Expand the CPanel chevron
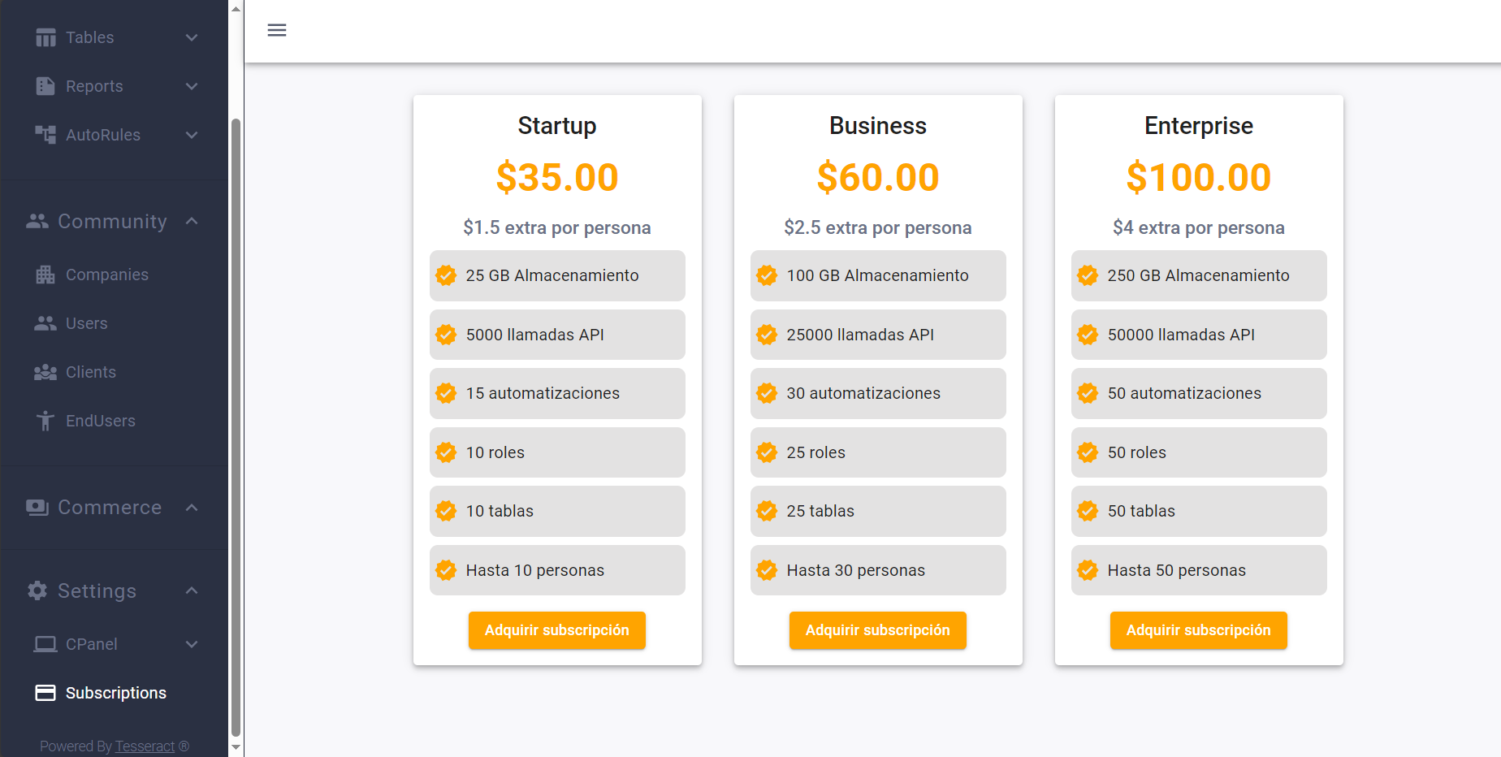This screenshot has width=1501, height=757. 192,644
